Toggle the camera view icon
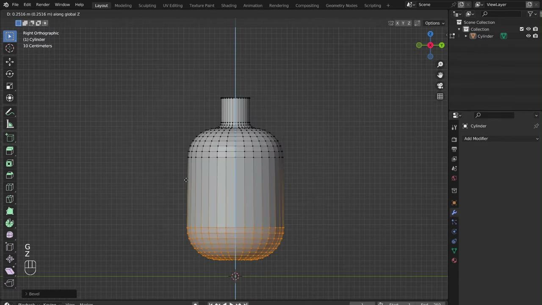The image size is (542, 305). click(440, 86)
